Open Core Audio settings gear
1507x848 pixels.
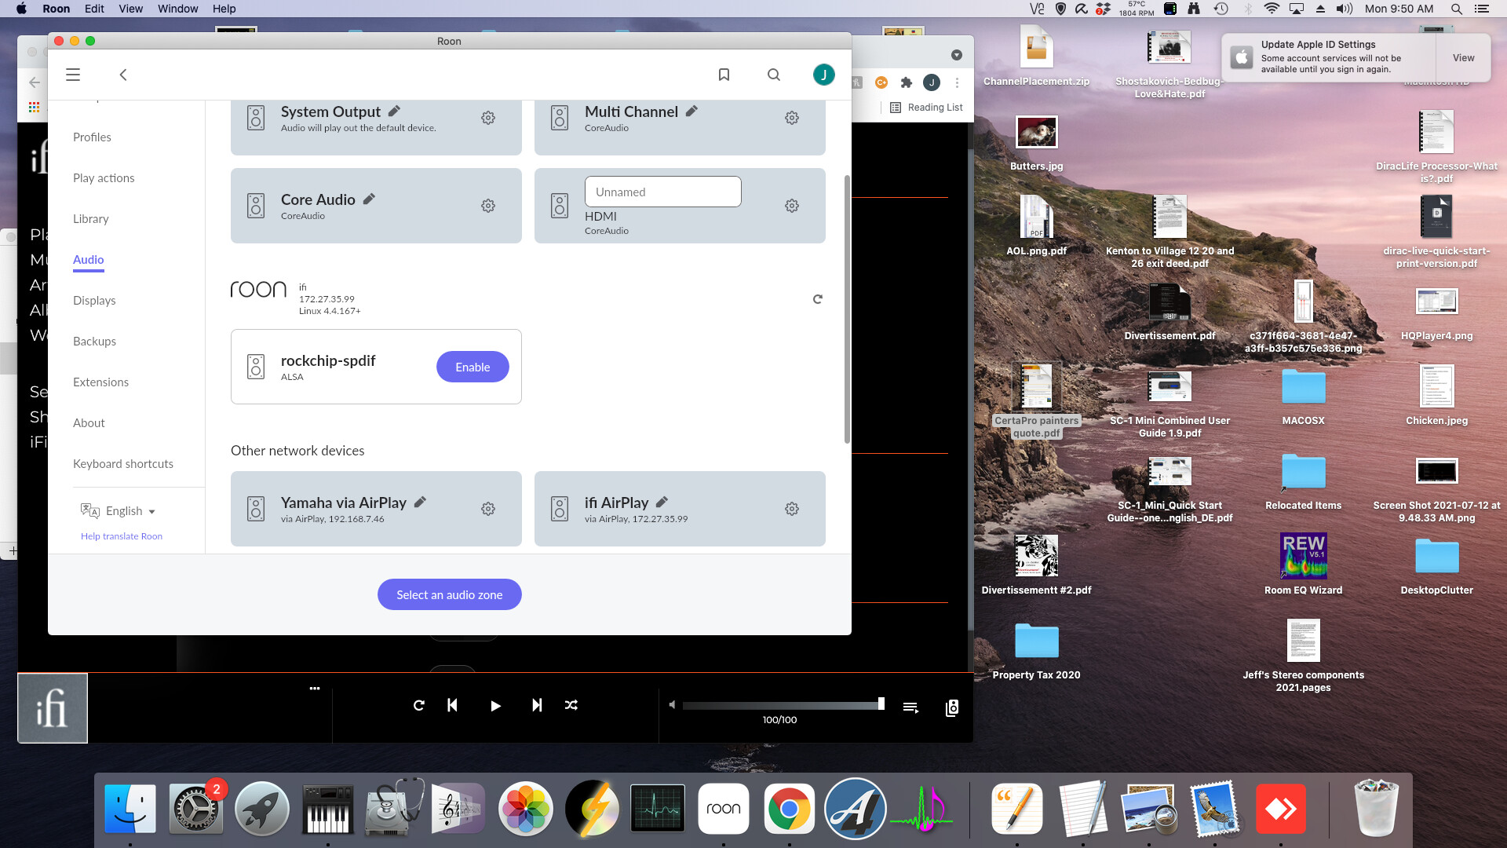coord(488,206)
